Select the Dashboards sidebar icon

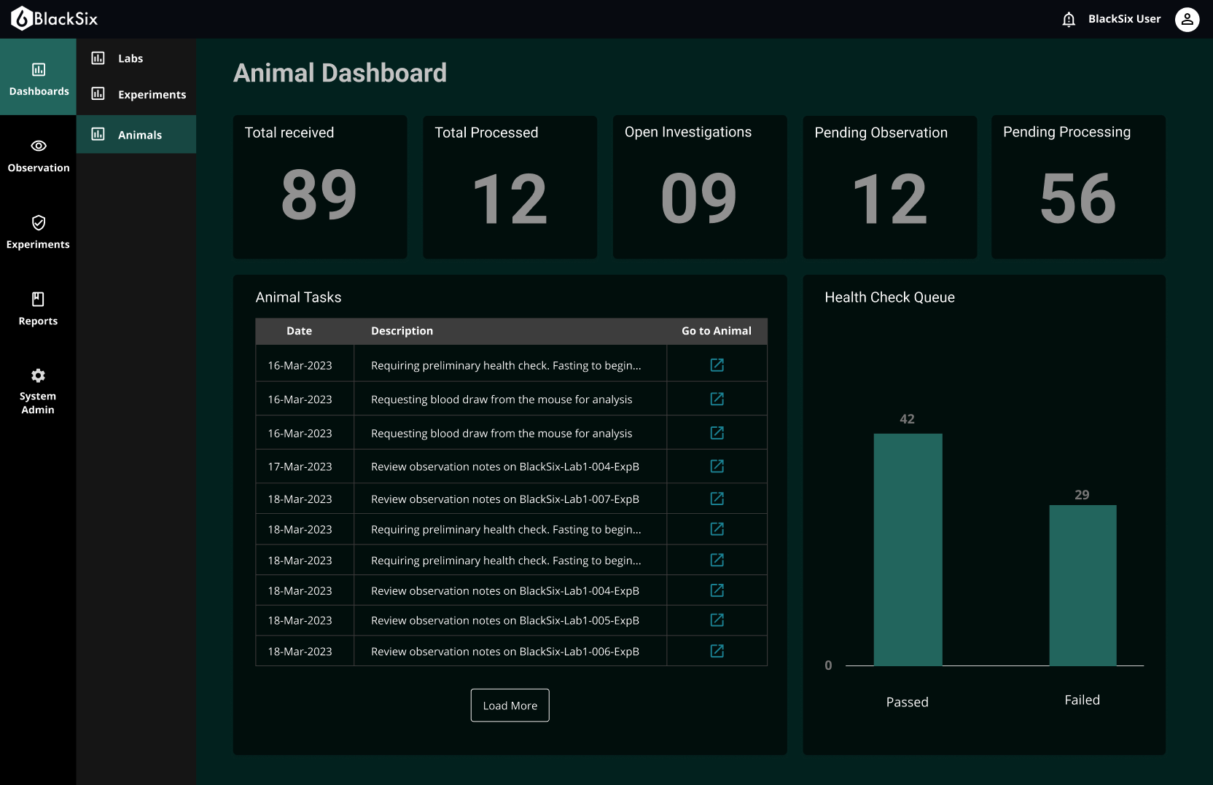click(x=37, y=70)
